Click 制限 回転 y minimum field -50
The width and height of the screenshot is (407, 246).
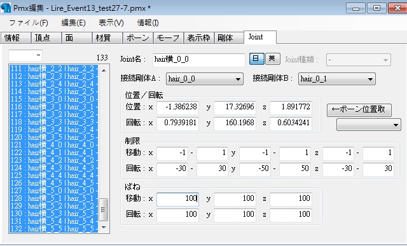255,169
